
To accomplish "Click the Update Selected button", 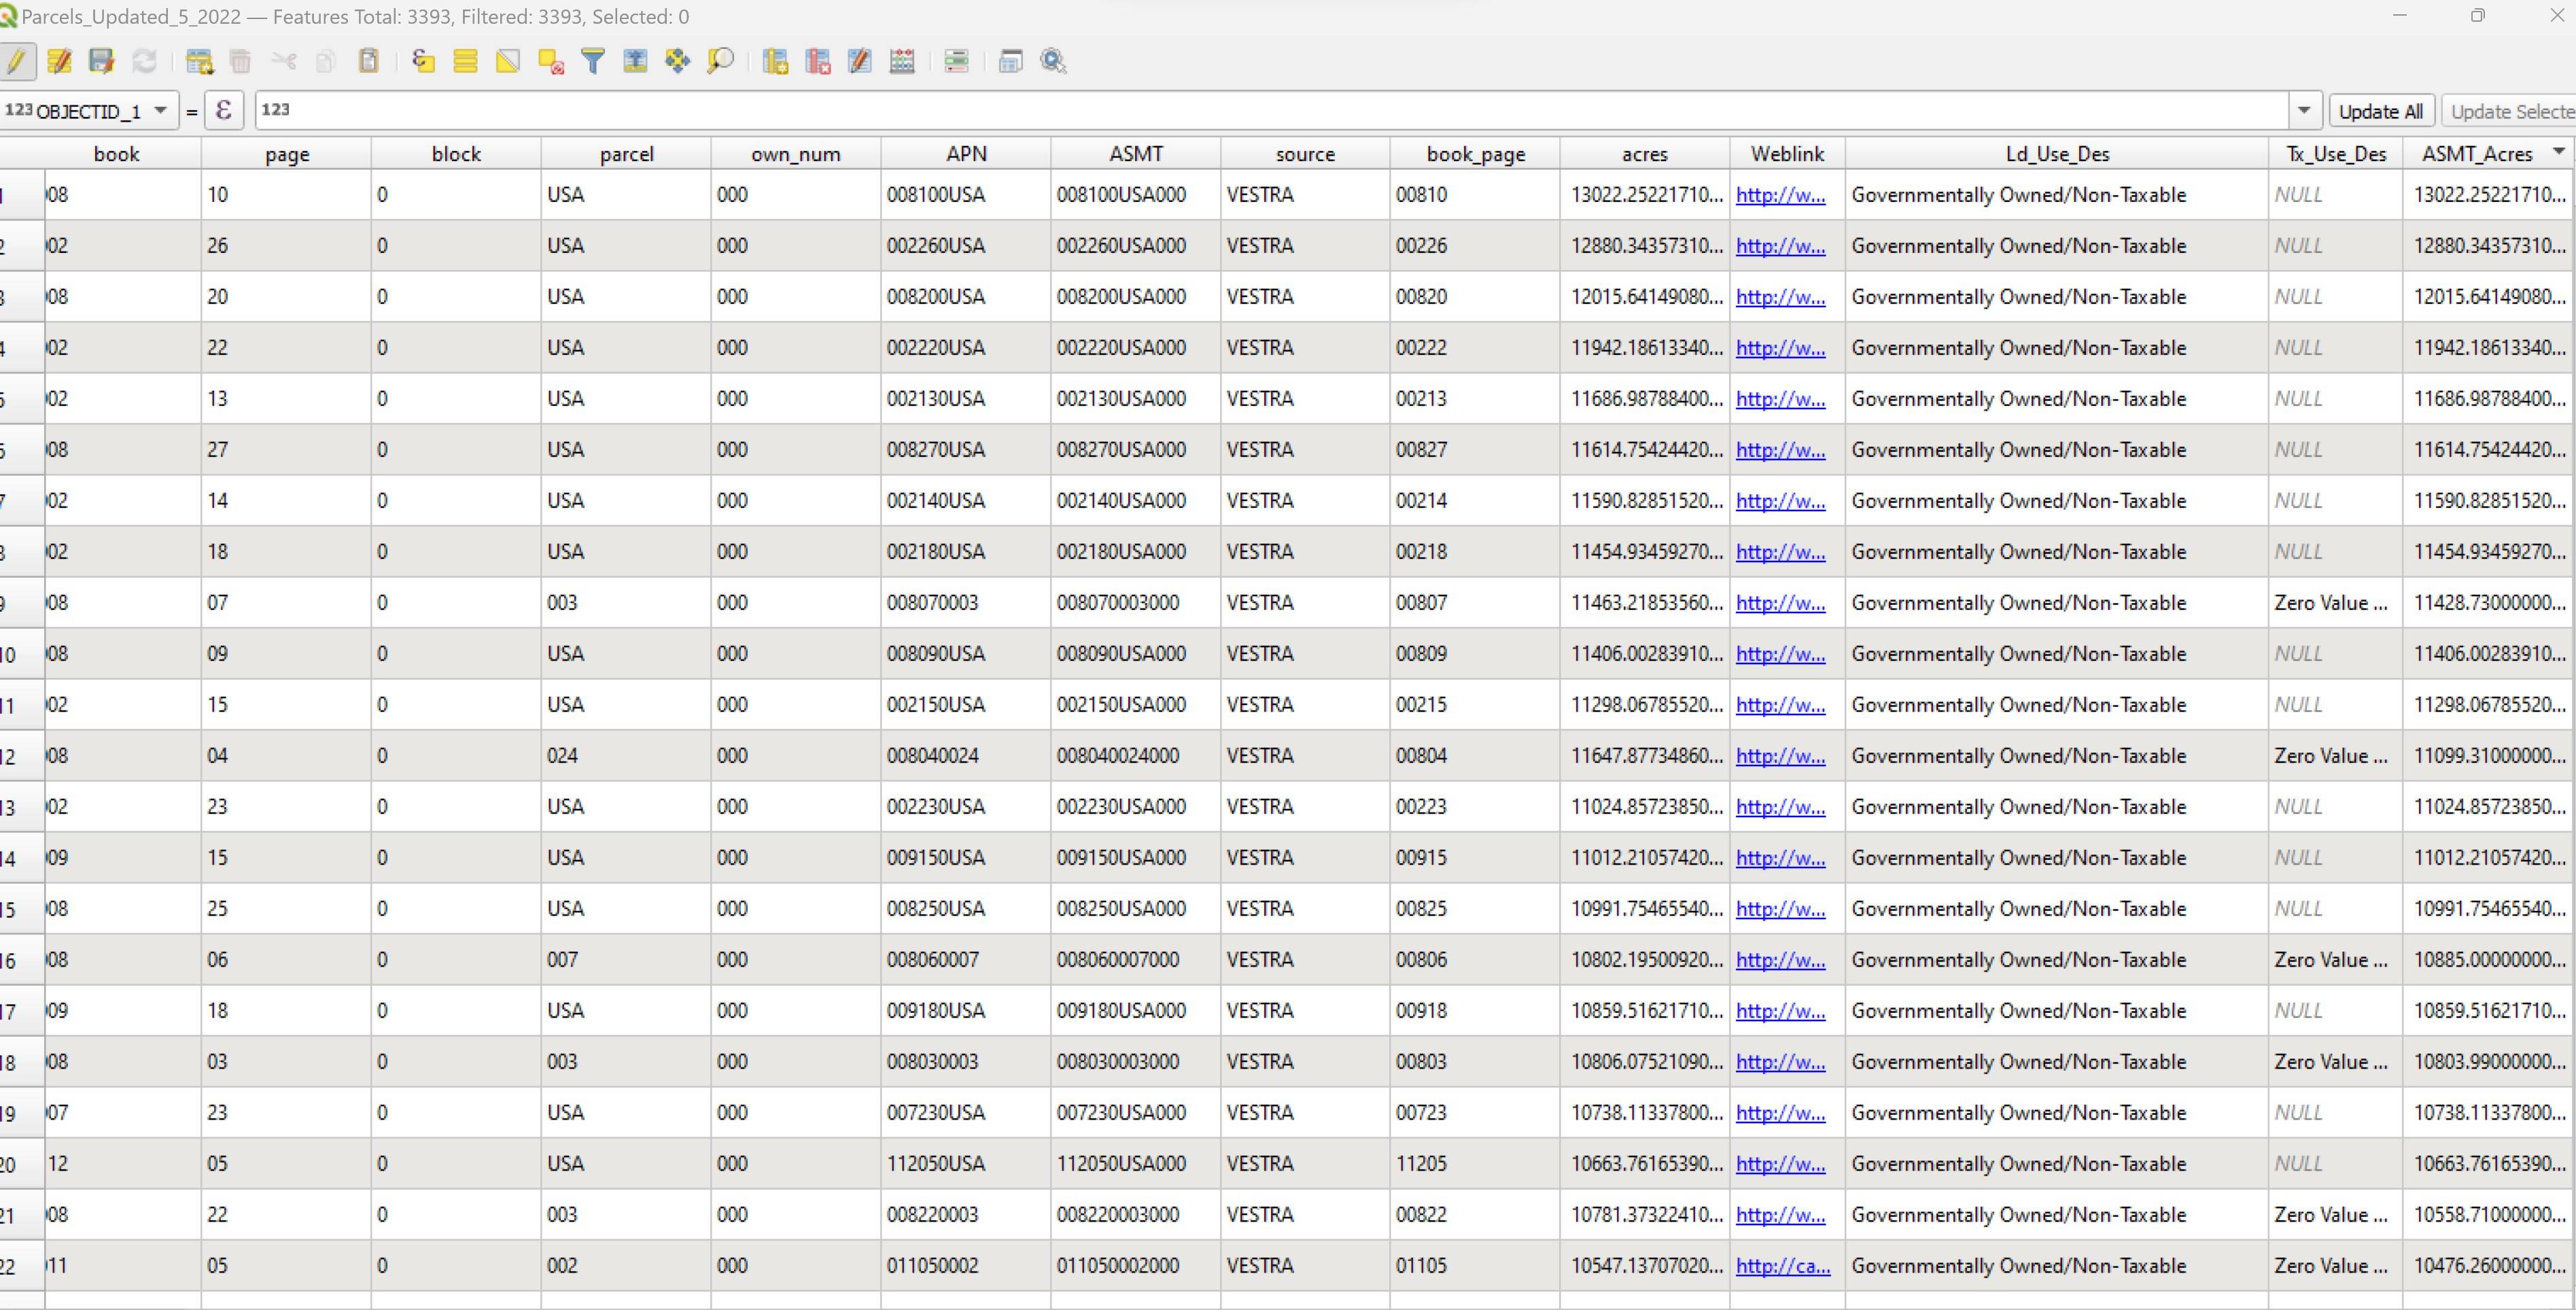I will 2509,111.
